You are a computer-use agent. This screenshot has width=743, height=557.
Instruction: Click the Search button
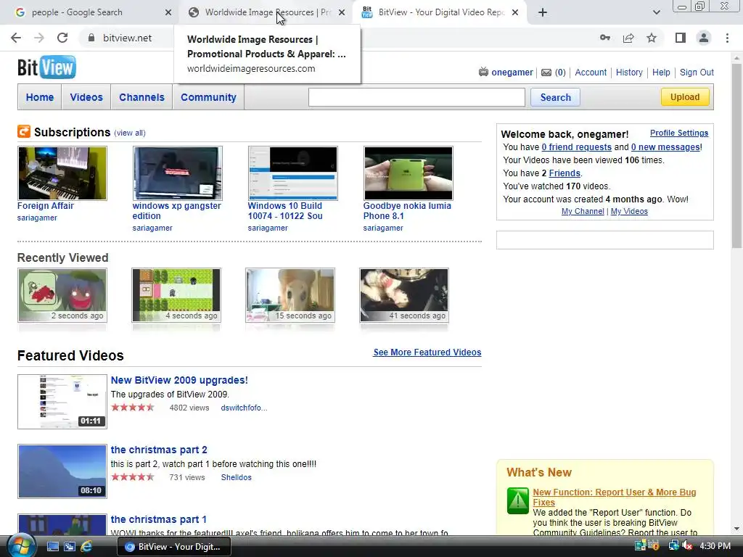tap(555, 97)
